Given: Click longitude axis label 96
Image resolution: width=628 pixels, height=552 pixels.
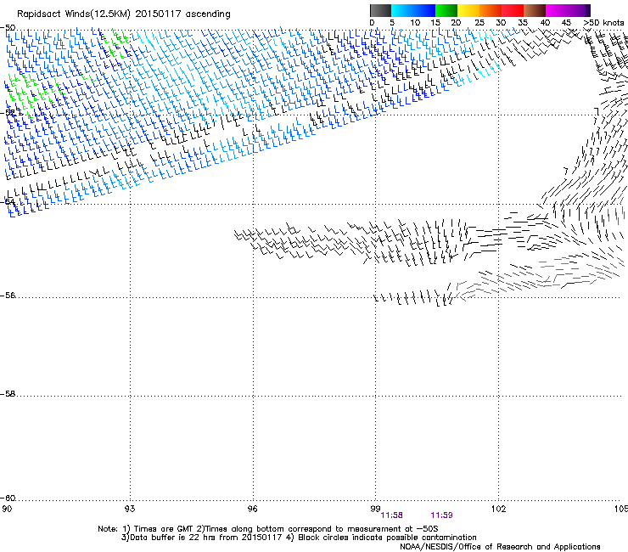Looking at the screenshot, I should pyautogui.click(x=252, y=509).
